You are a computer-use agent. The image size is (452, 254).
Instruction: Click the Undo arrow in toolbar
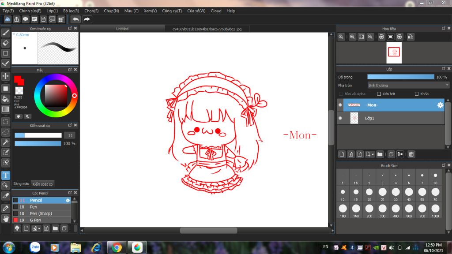point(75,19)
